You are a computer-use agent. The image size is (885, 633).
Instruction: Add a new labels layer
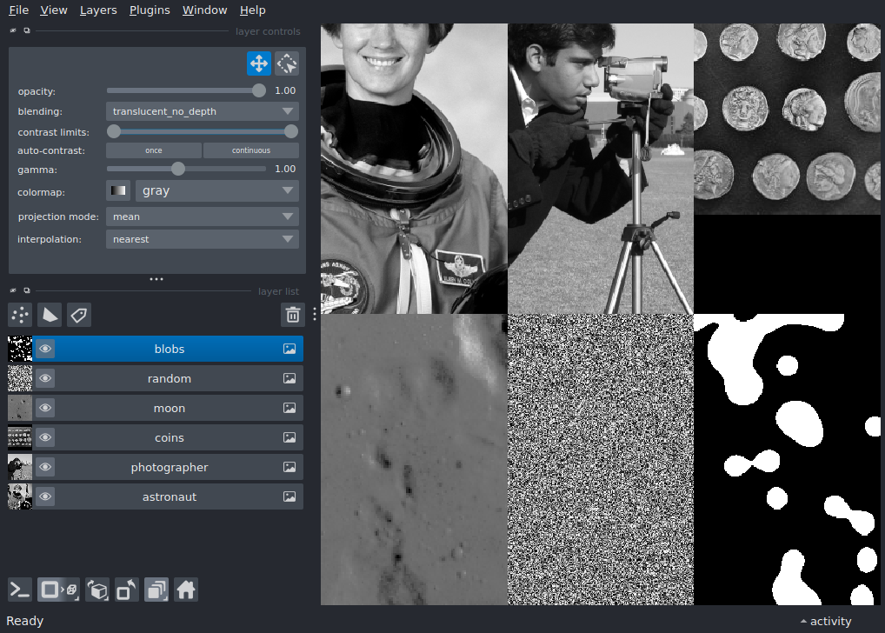pos(79,315)
